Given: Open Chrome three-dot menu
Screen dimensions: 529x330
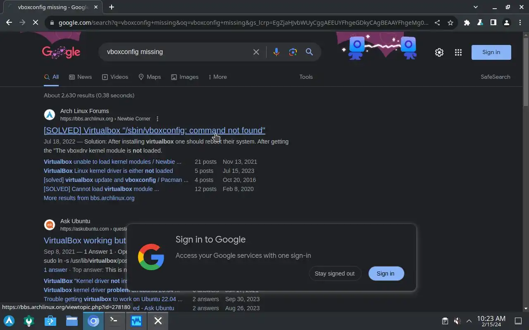Looking at the screenshot, I should click(520, 23).
